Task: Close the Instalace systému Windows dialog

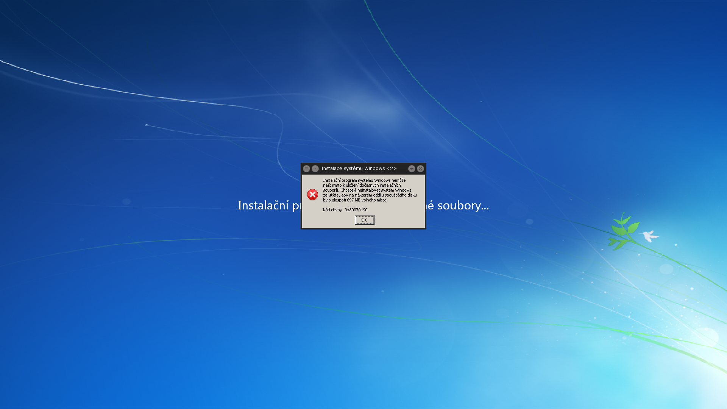Action: [420, 169]
